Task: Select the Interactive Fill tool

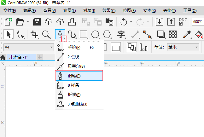Action: click(199, 34)
